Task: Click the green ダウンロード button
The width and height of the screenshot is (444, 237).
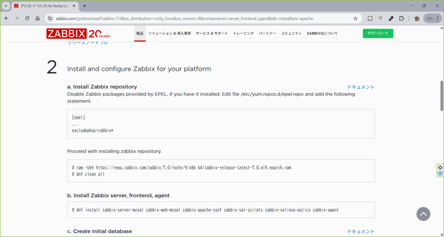Action: click(378, 33)
